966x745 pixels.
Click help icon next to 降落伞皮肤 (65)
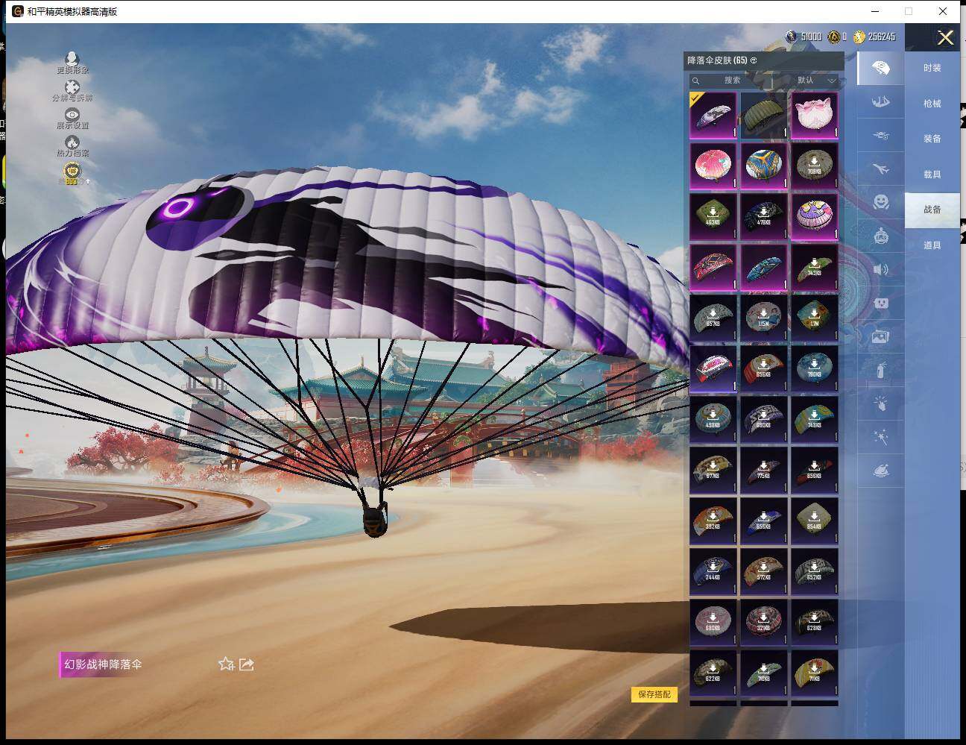tap(754, 60)
